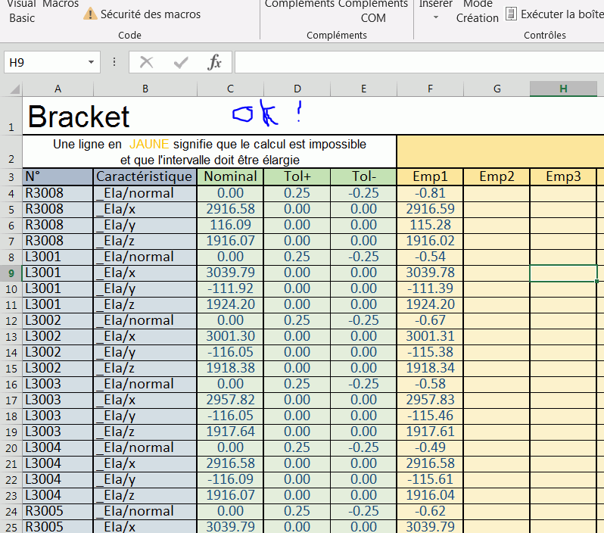Click the Select All corner triangle
This screenshot has width=604, height=533.
[14, 89]
